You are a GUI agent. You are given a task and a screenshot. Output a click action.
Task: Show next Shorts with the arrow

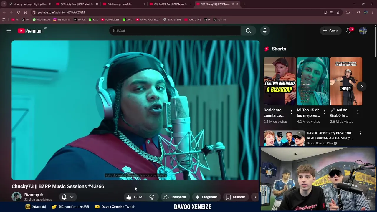[361, 86]
